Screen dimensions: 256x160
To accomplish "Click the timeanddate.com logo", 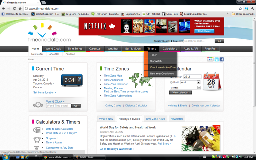I will 49,32.
